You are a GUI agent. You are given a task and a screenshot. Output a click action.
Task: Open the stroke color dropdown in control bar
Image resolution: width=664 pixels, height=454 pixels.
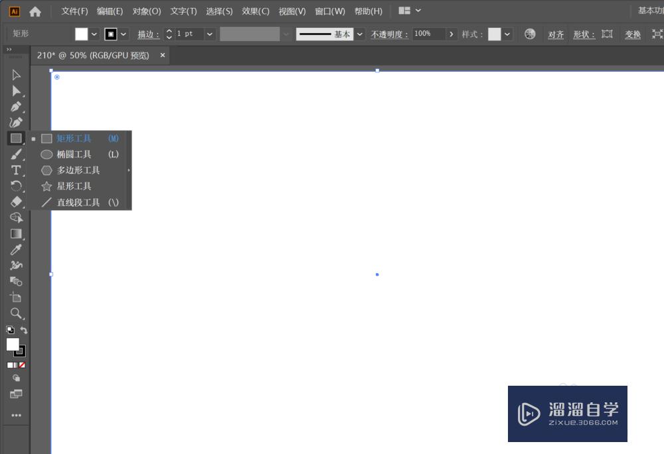(123, 33)
